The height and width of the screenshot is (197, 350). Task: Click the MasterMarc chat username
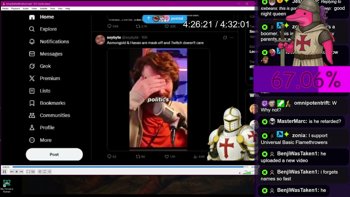[291, 121]
